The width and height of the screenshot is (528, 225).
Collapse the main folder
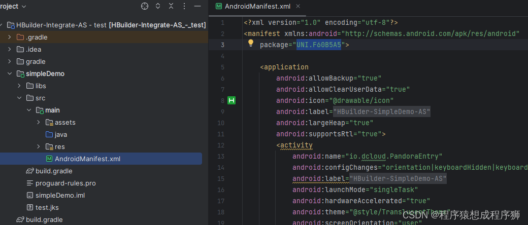tap(29, 110)
